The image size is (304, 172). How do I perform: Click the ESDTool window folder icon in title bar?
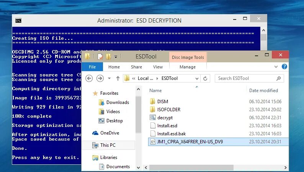(87, 56)
